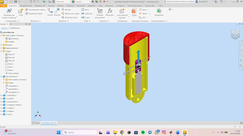Click the Semplifica tool

point(159,12)
